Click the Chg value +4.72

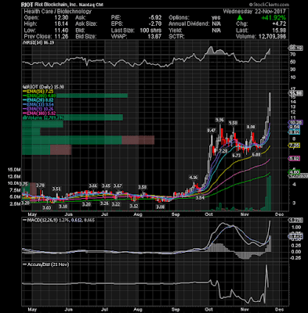pyautogui.click(x=279, y=24)
